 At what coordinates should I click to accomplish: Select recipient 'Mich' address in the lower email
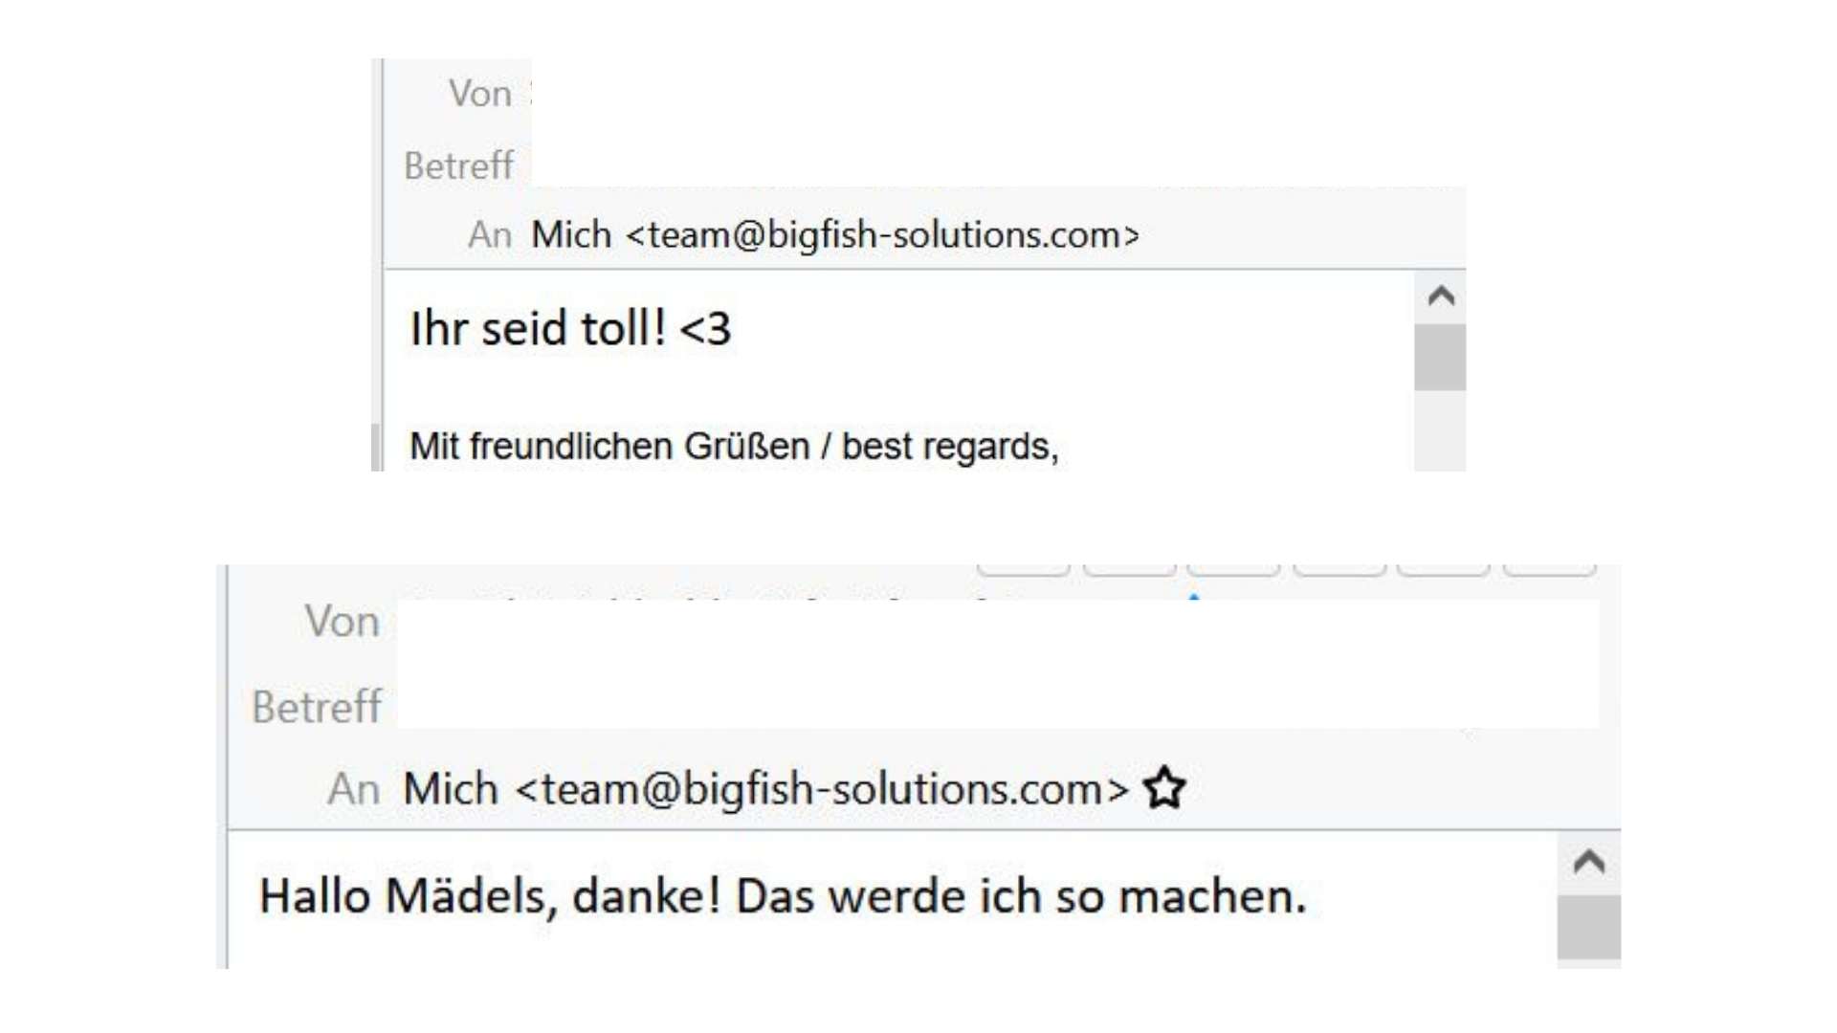(x=765, y=789)
